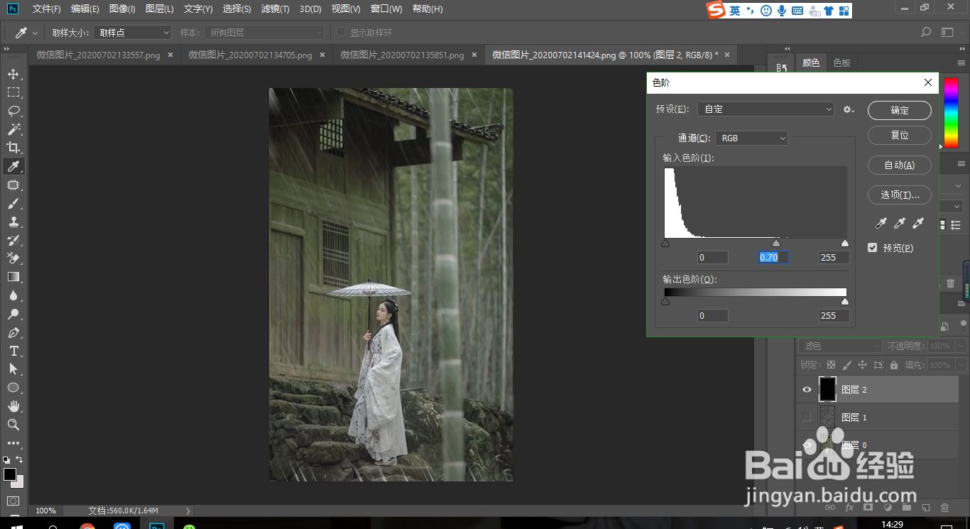Select the Blur tool
The height and width of the screenshot is (529, 970).
[x=13, y=295]
